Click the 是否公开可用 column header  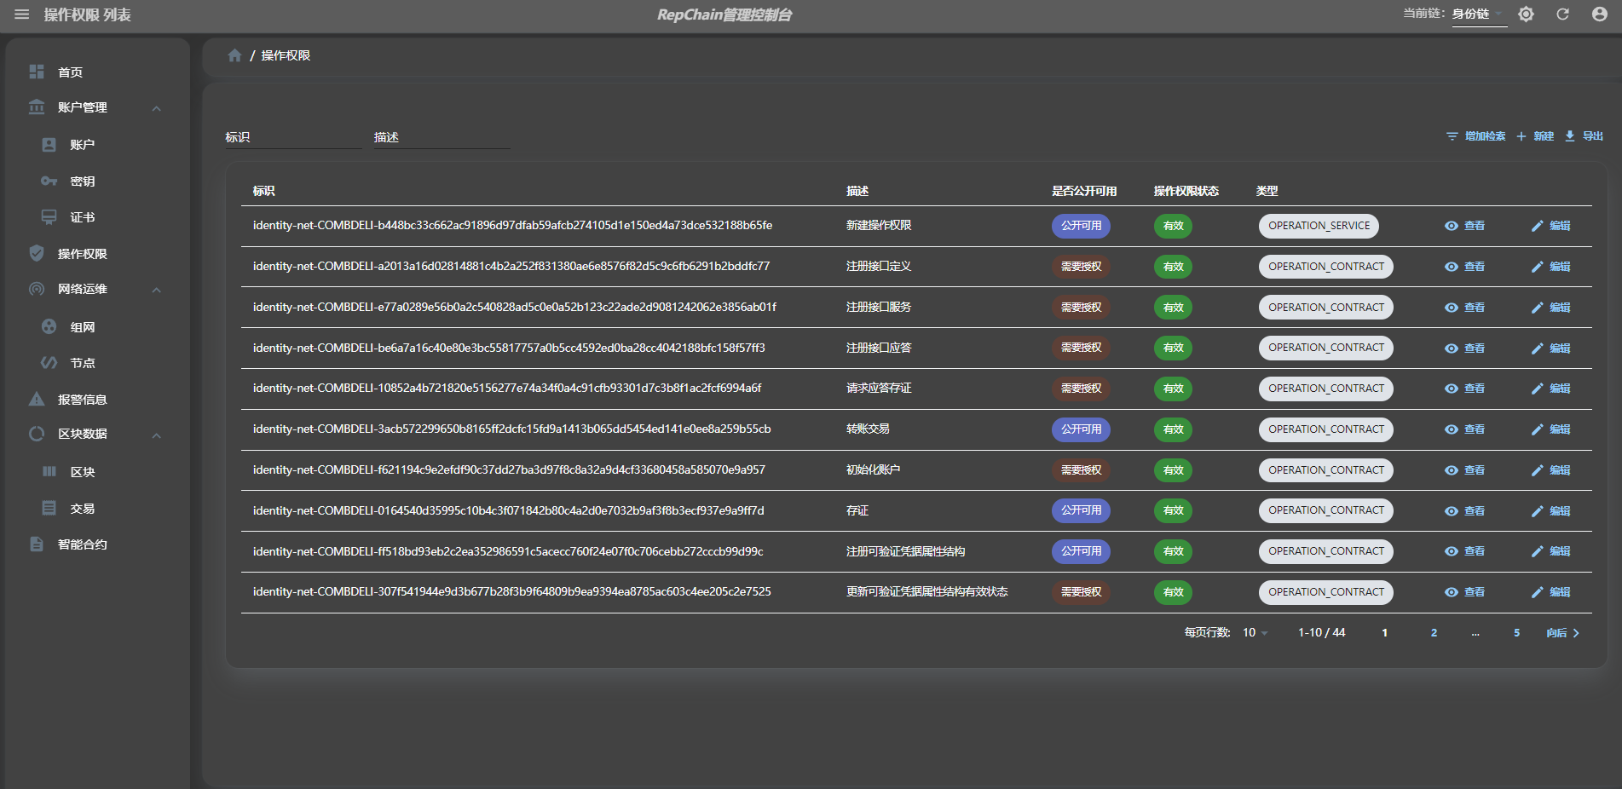(x=1083, y=191)
